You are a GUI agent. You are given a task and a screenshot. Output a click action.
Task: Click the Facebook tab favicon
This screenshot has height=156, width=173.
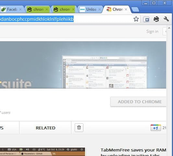[x=3, y=9]
